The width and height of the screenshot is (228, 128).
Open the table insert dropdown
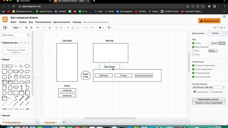(x=110, y=28)
